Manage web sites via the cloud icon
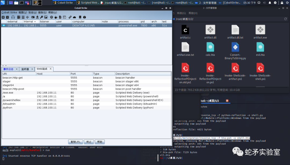The height and width of the screenshot is (165, 290). (x=74, y=17)
